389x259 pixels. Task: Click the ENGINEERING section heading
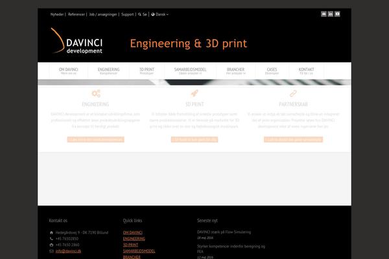click(x=95, y=104)
